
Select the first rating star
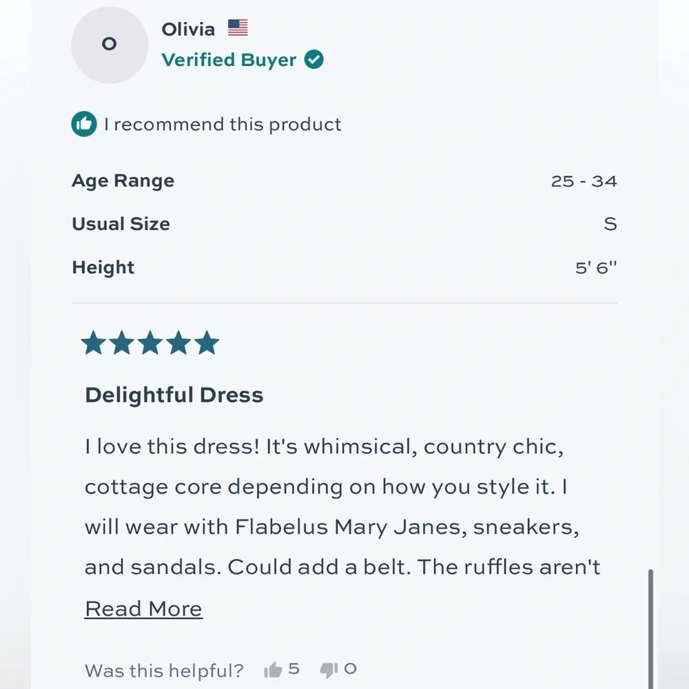93,343
